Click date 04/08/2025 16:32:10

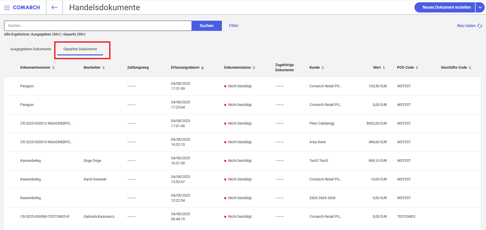pyautogui.click(x=180, y=142)
